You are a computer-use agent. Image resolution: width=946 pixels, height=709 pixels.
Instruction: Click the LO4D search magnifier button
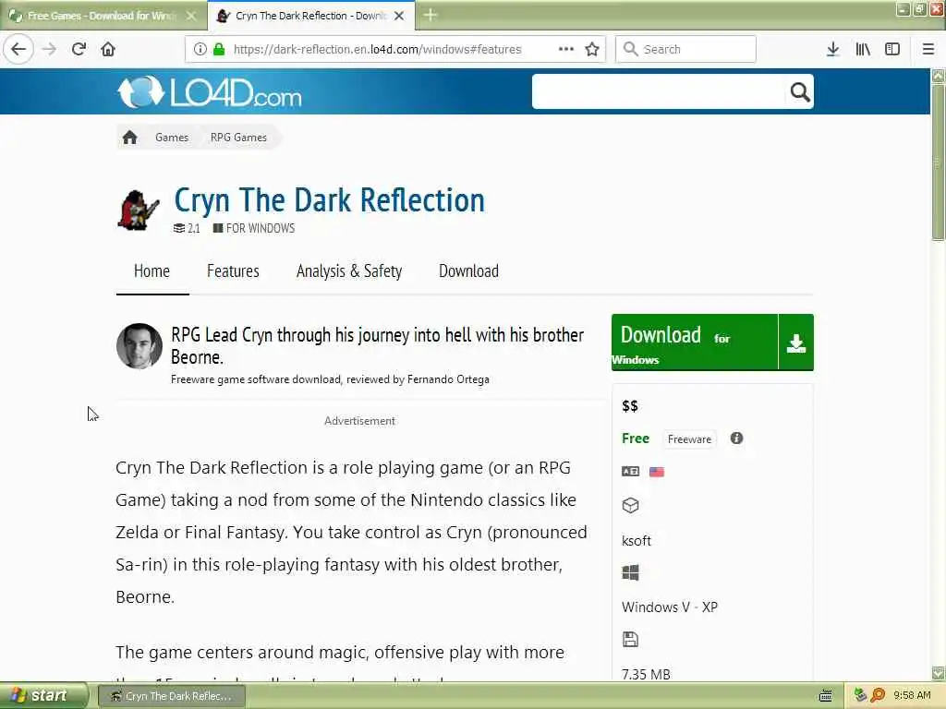pos(800,91)
